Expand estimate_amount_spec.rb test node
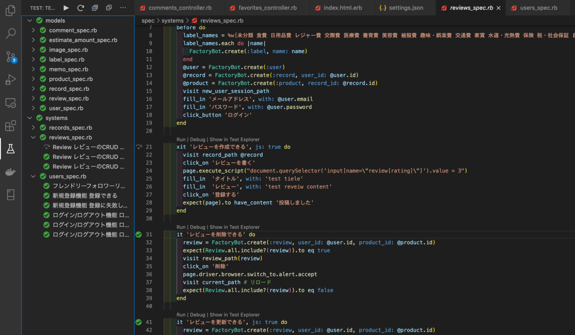The image size is (575, 335). [x=34, y=40]
